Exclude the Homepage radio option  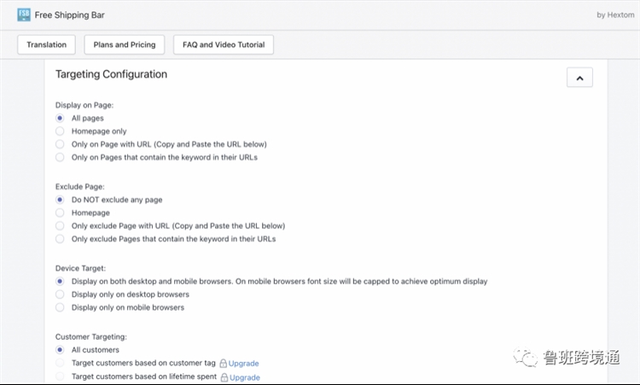click(x=60, y=213)
